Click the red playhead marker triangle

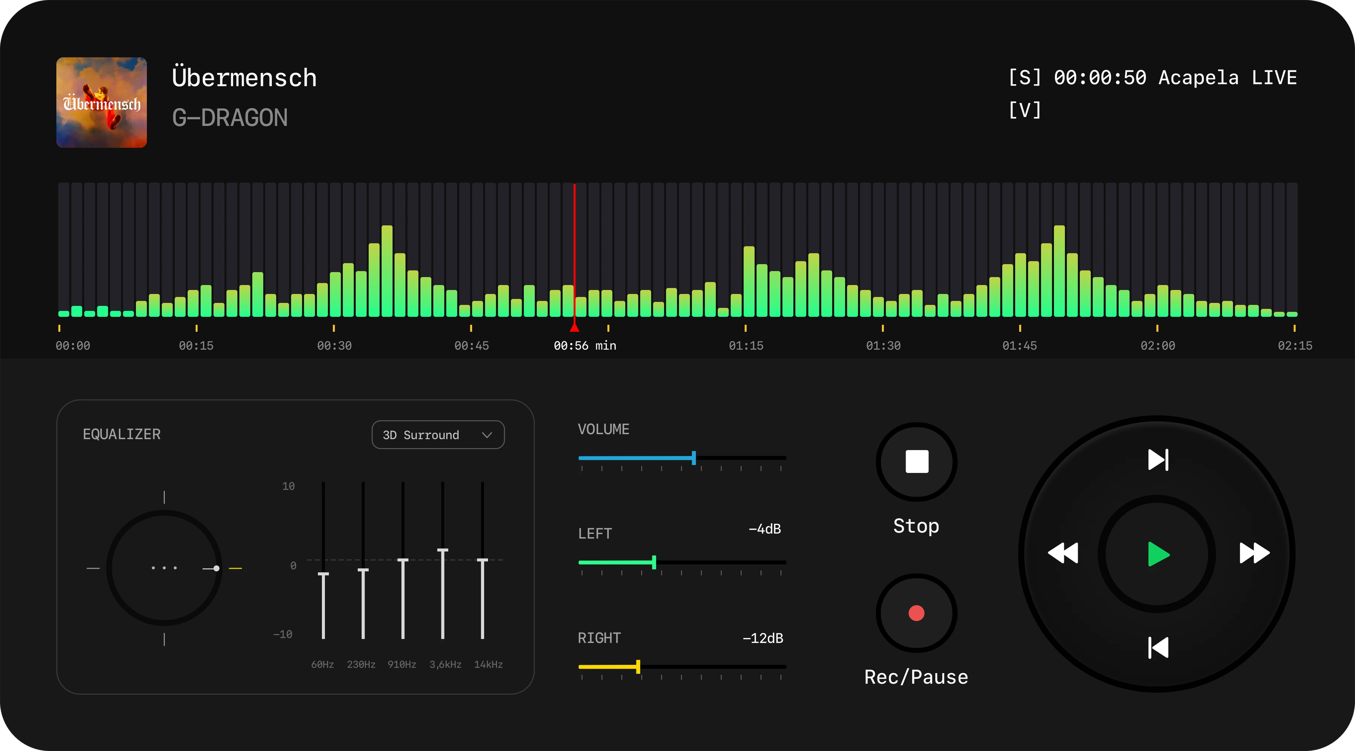574,327
